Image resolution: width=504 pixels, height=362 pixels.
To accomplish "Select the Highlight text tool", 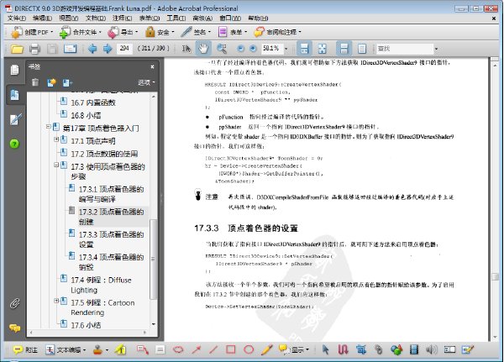I will click(120, 349).
